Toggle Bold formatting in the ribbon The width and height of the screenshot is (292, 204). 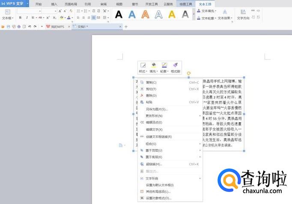click(20, 18)
